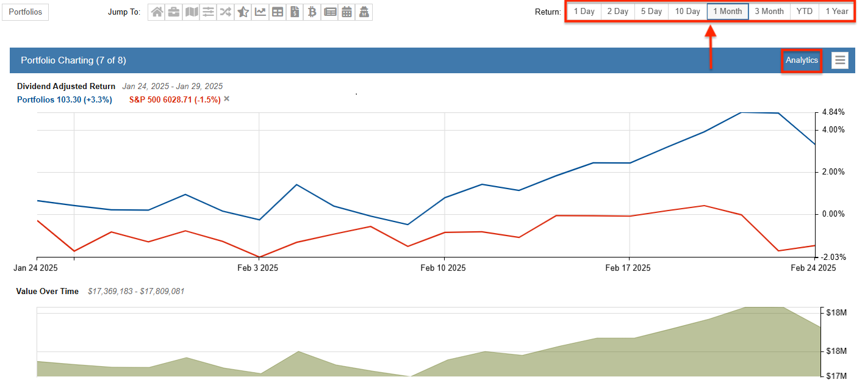Click the Value Over Time heading
This screenshot has height=385, width=865.
47,291
